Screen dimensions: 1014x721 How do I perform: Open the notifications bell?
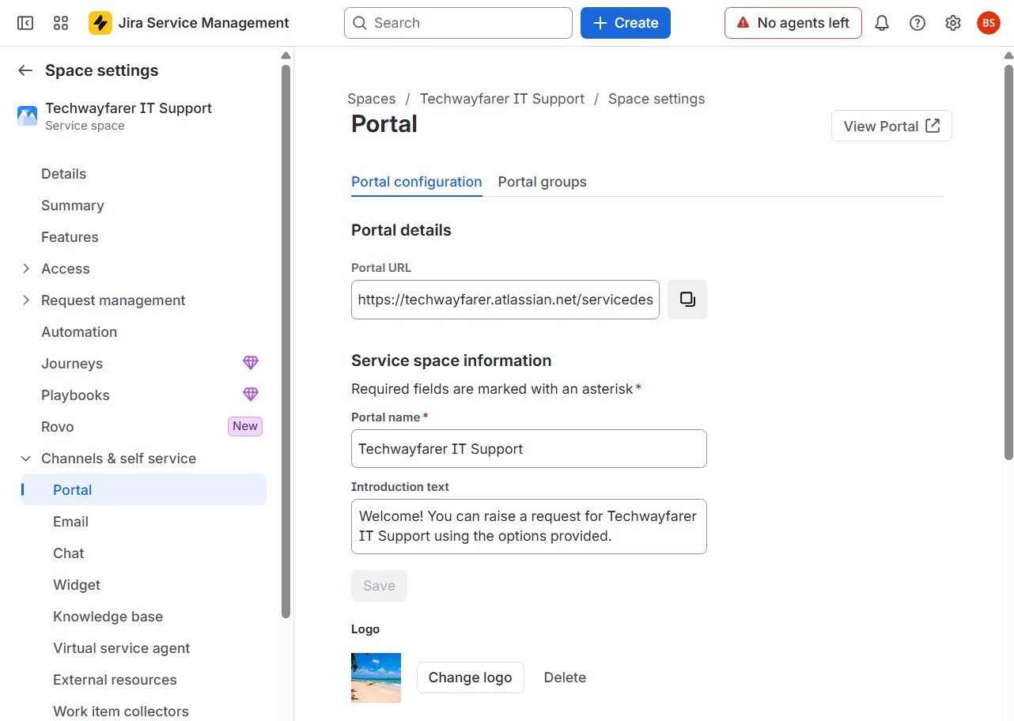882,23
